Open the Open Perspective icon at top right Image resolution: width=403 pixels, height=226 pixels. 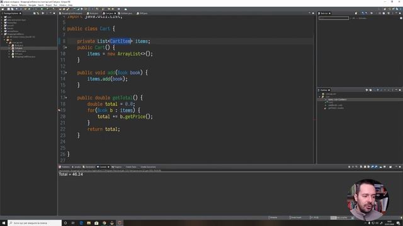pos(385,9)
